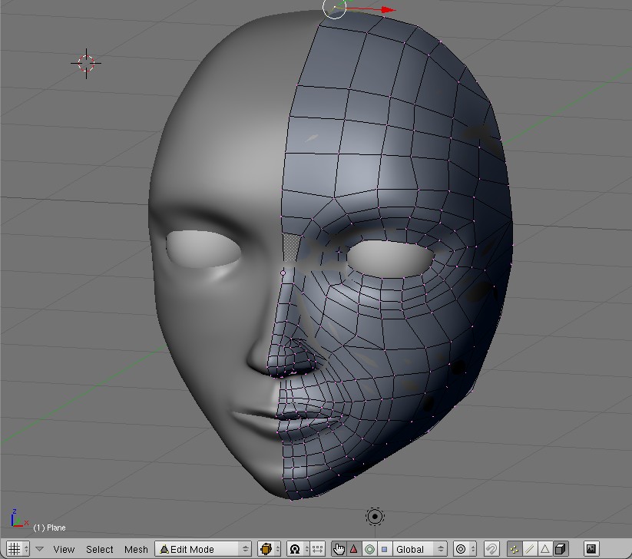Click the render this view image button
Image resolution: width=632 pixels, height=559 pixels.
pos(591,549)
